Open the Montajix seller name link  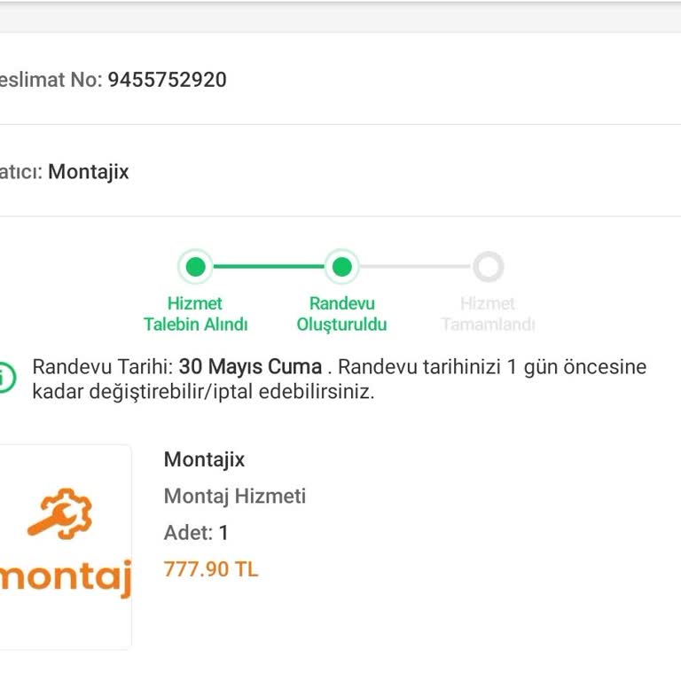89,172
